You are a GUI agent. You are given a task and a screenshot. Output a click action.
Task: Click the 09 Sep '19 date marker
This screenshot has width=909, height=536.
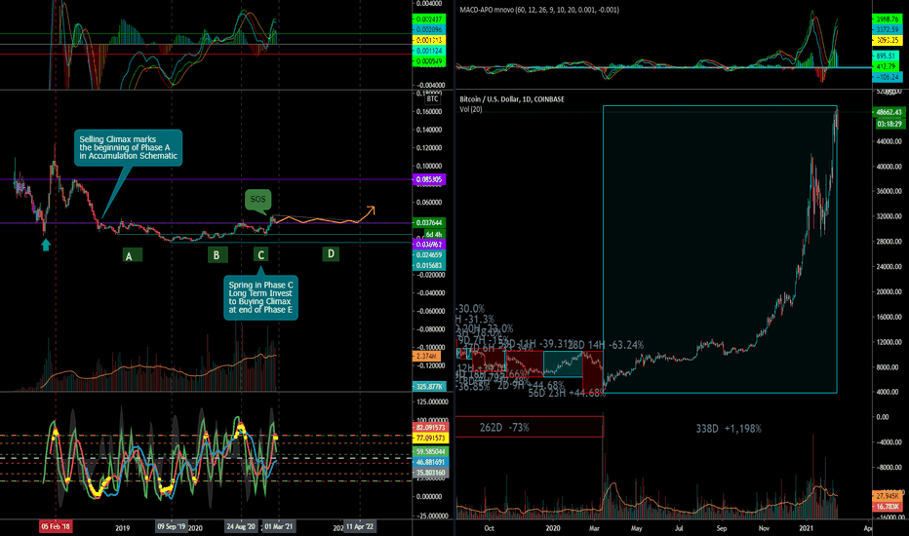(171, 526)
